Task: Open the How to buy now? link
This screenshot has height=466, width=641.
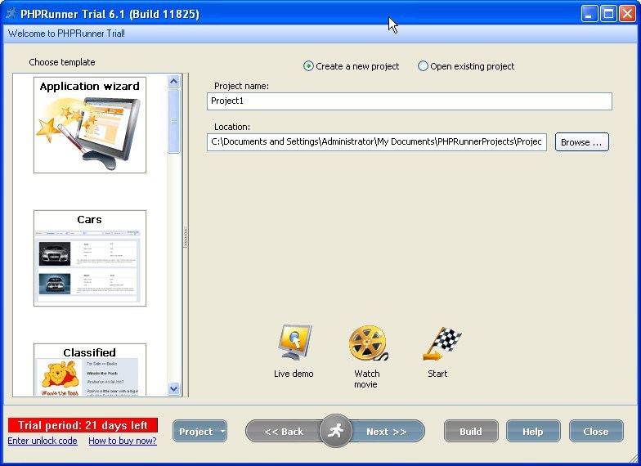Action: pyautogui.click(x=123, y=441)
